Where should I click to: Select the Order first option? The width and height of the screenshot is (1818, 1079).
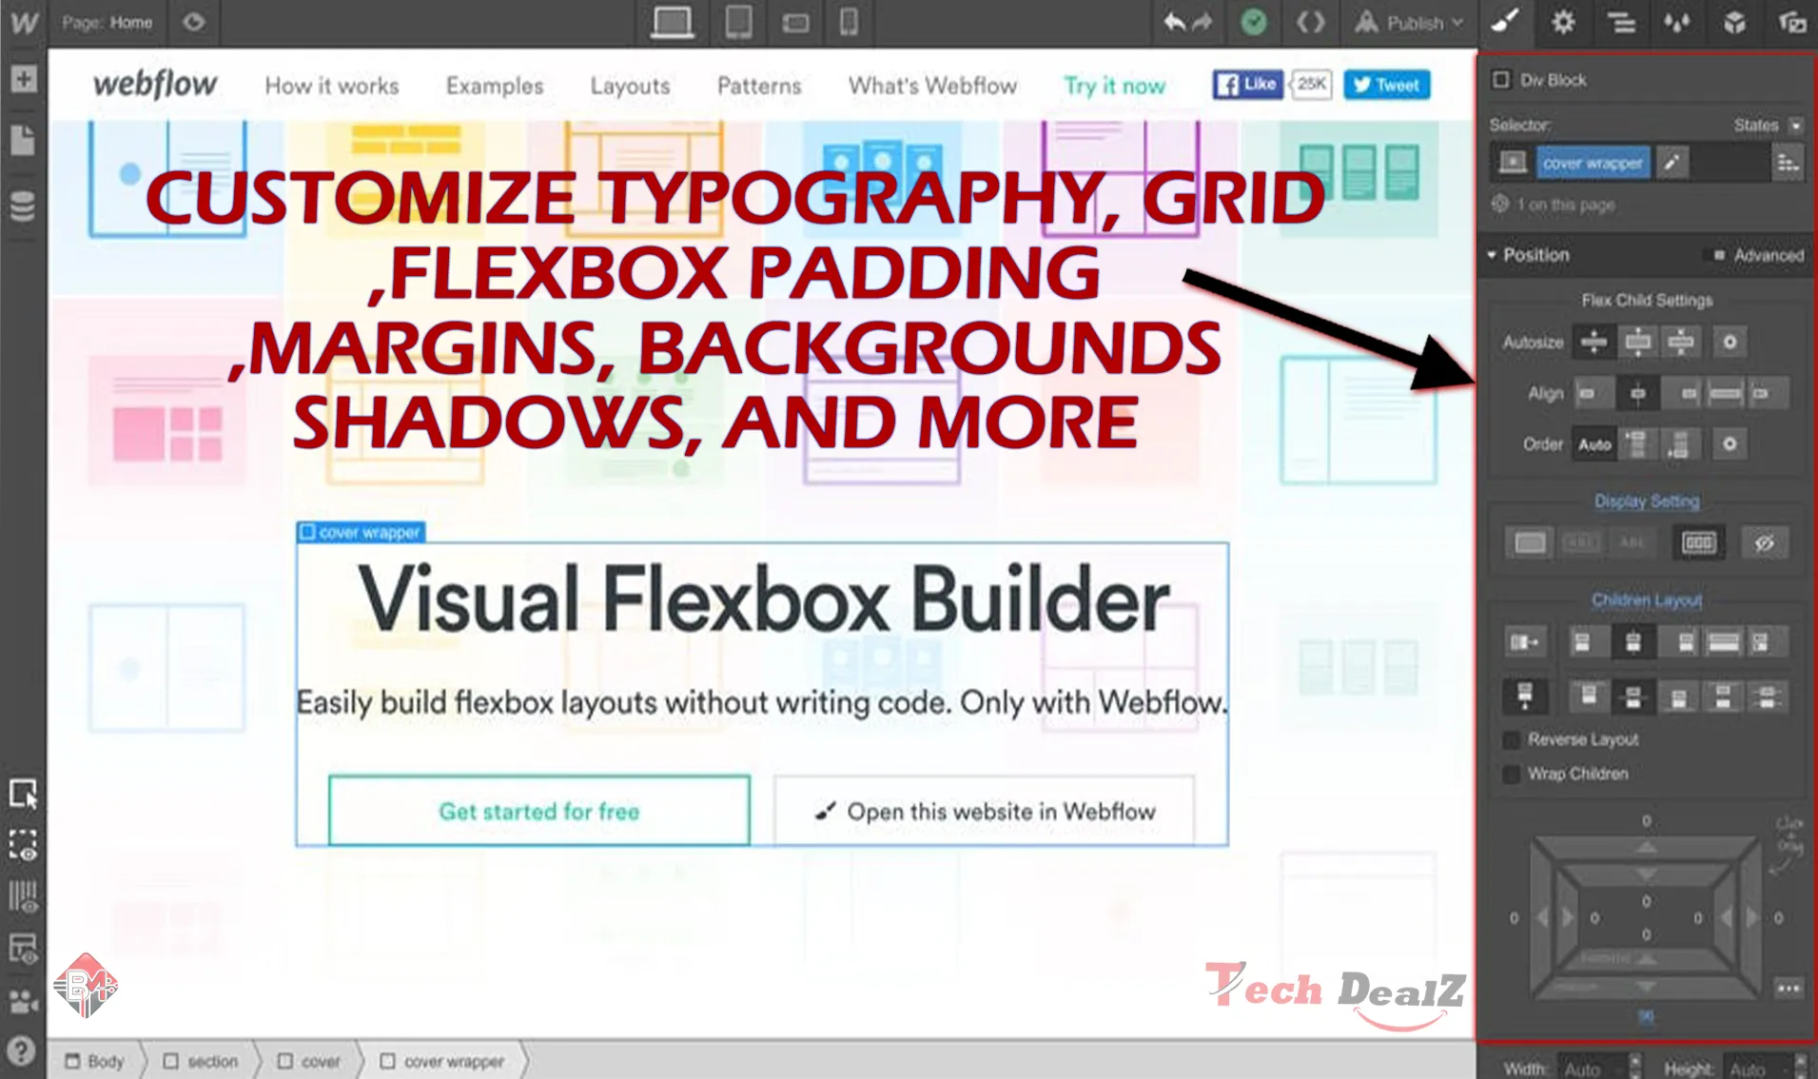[x=1637, y=444]
